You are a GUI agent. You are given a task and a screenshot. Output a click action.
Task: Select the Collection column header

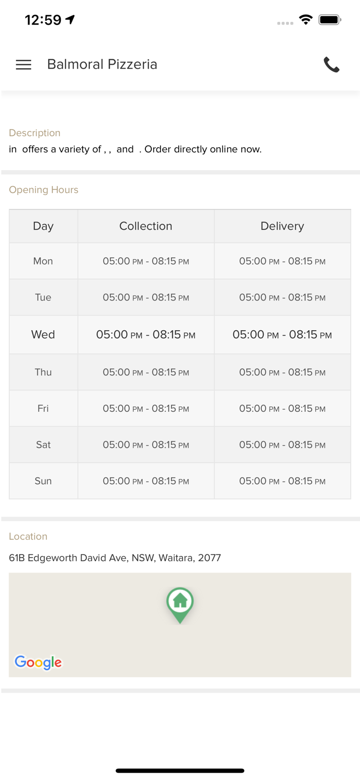(145, 226)
